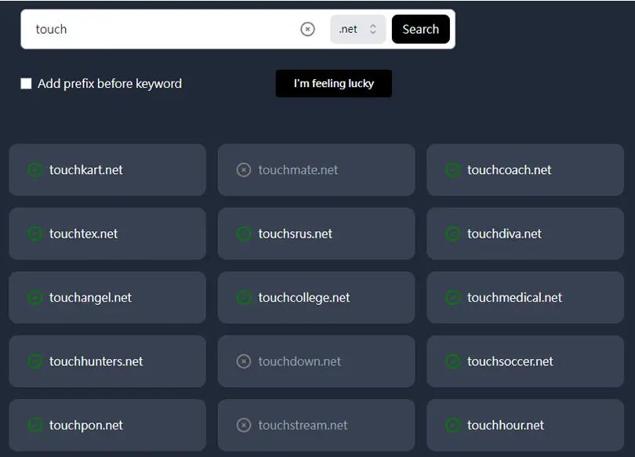Screen dimensions: 635x457
Task: Click the I'm feeling lucky button
Action: tap(334, 83)
